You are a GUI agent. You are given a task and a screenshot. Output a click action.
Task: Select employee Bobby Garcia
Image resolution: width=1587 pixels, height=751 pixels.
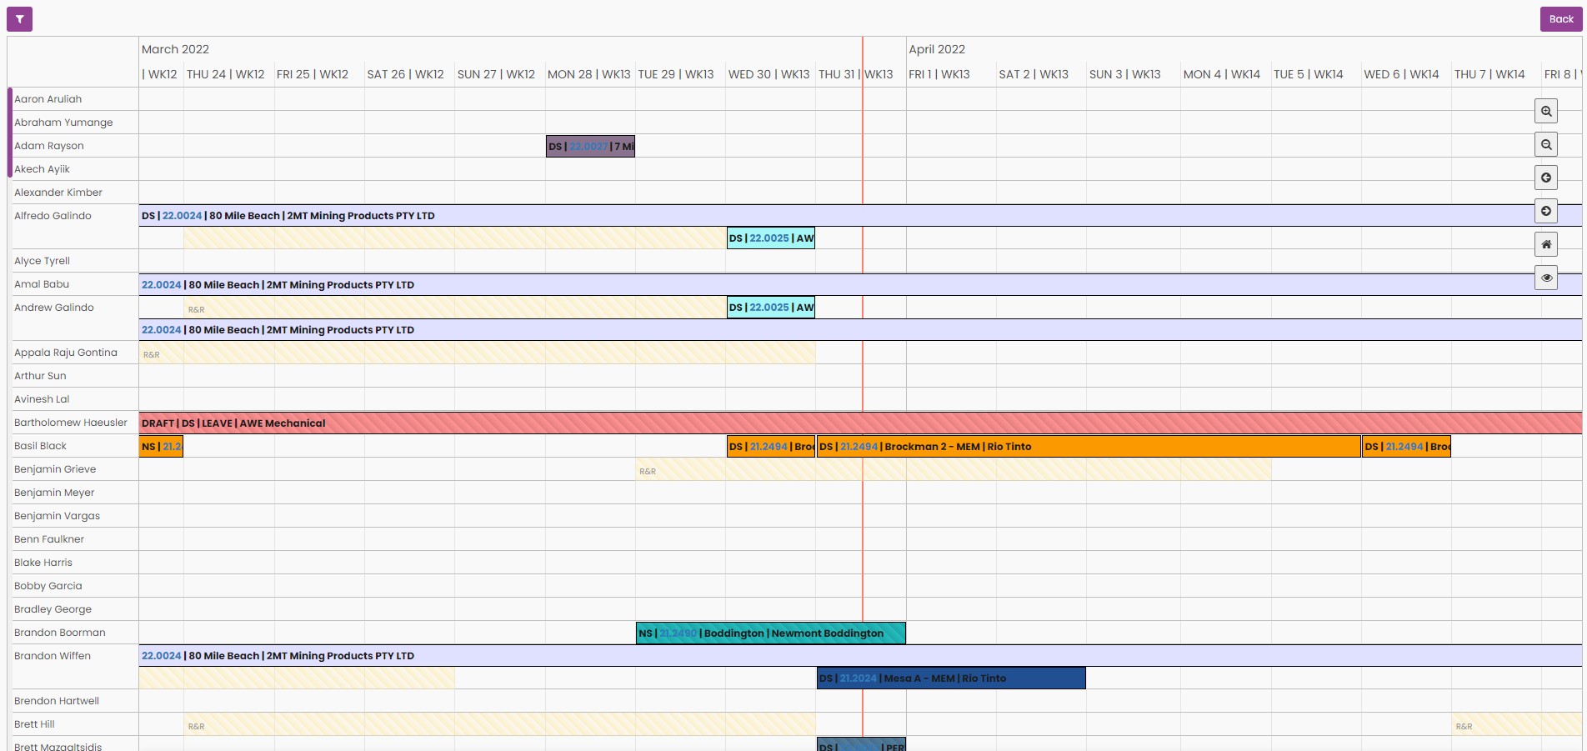(x=48, y=586)
